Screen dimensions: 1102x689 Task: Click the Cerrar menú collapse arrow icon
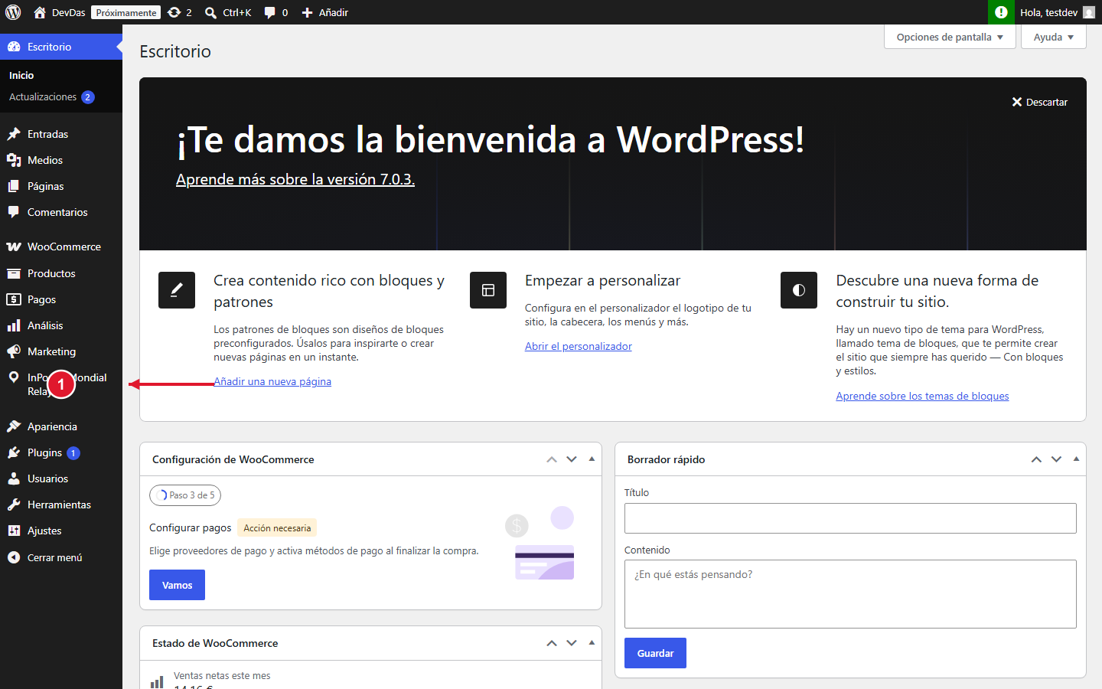click(14, 557)
